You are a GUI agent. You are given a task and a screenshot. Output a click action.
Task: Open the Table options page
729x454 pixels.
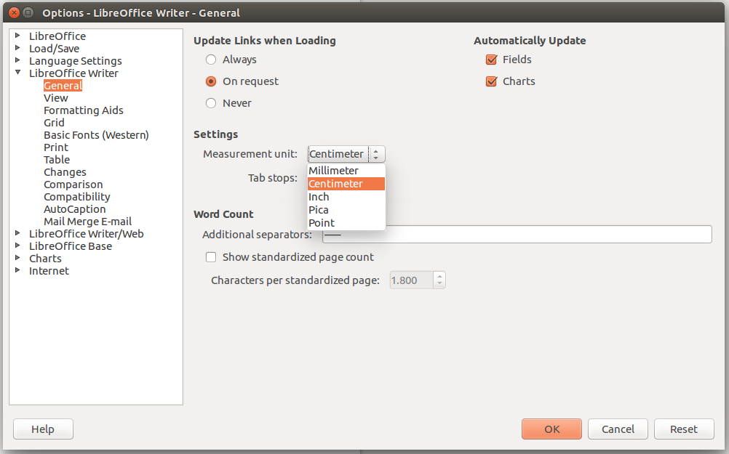(57, 160)
